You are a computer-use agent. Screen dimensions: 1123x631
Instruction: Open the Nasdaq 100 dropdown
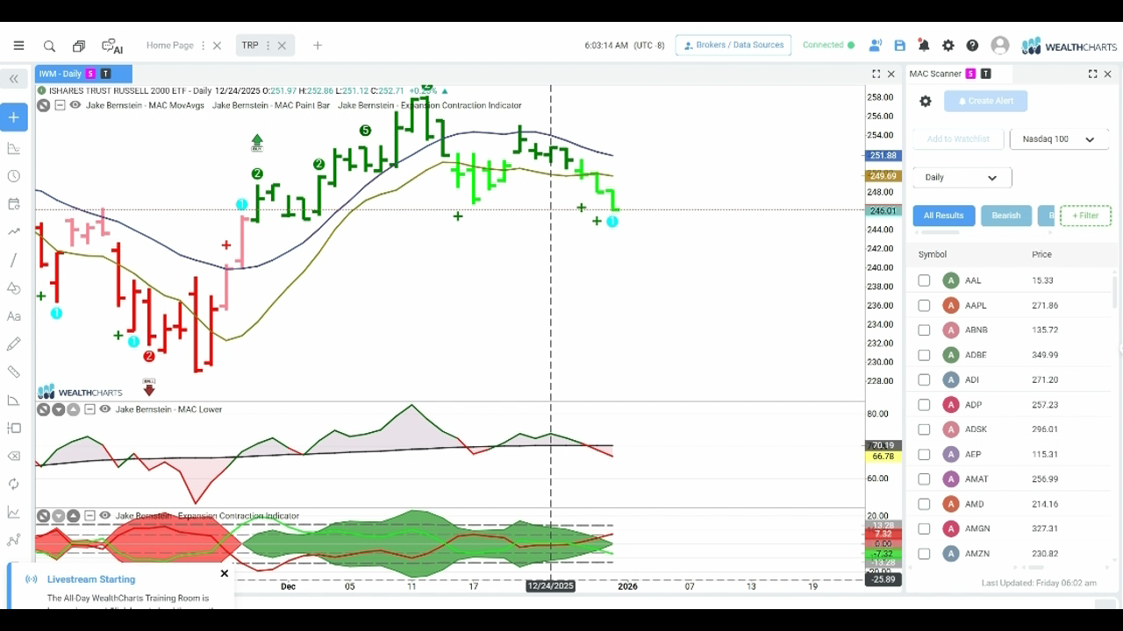click(x=1059, y=139)
